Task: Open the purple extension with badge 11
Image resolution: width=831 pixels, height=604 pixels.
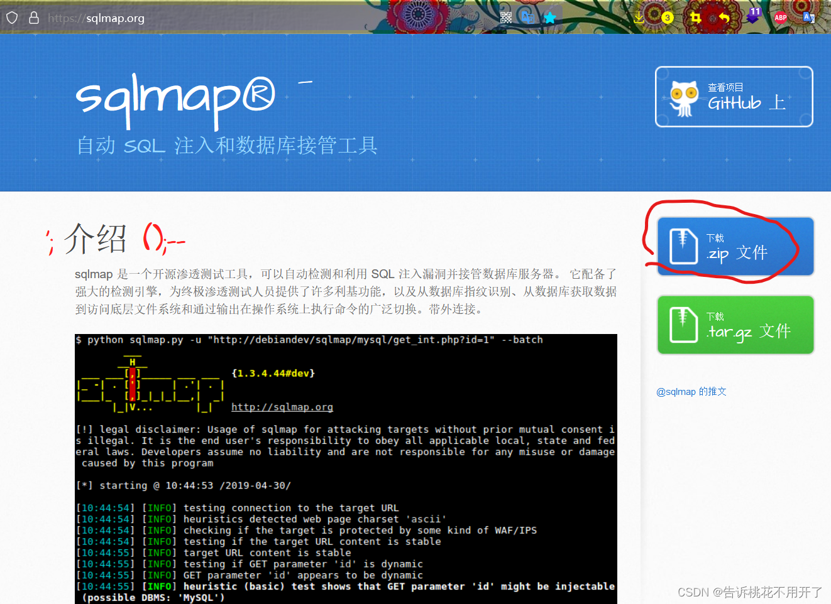Action: (x=753, y=16)
